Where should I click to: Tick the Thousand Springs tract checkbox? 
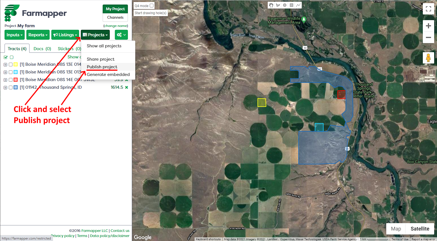tap(10, 88)
